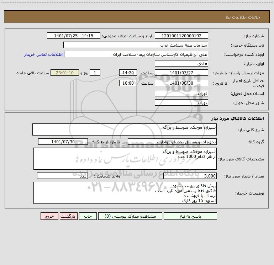
Task: Select the شماره نیاز field 1201001120000192
Action: tap(181, 36)
